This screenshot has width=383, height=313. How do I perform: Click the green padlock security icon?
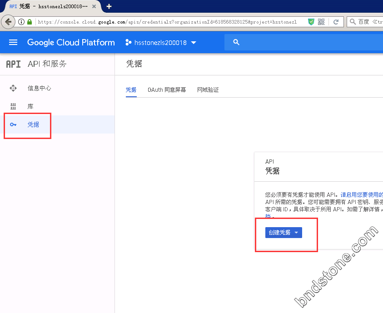30,22
